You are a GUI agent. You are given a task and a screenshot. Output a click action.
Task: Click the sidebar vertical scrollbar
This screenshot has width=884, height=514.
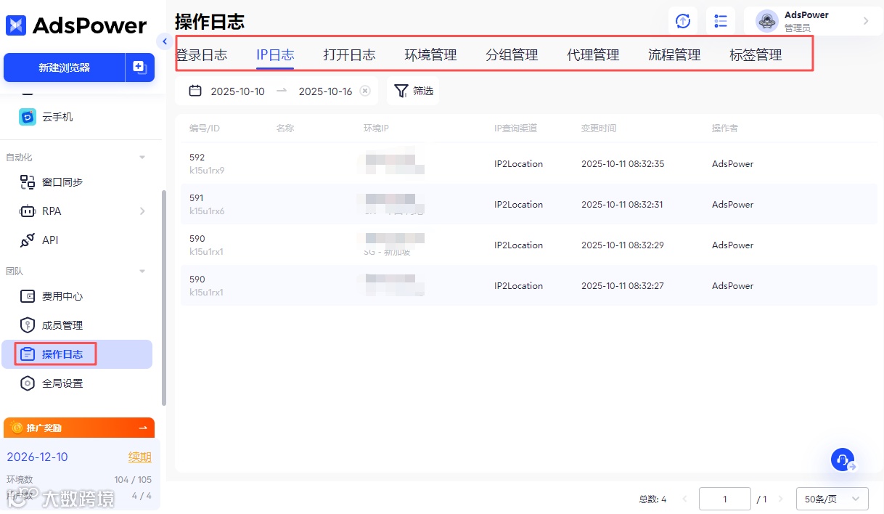click(x=164, y=298)
